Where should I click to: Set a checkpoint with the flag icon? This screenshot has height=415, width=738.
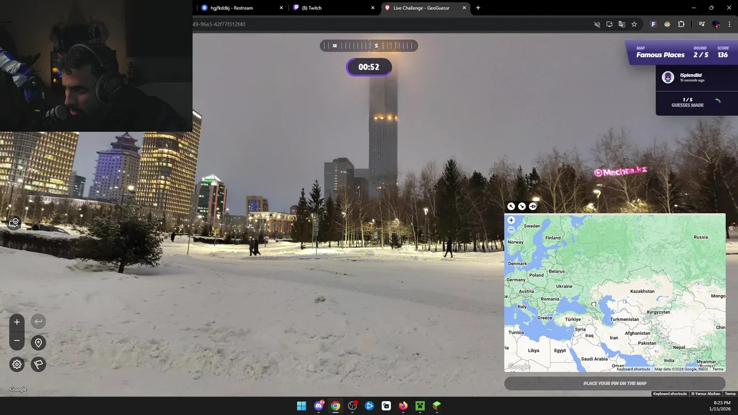[x=38, y=364]
